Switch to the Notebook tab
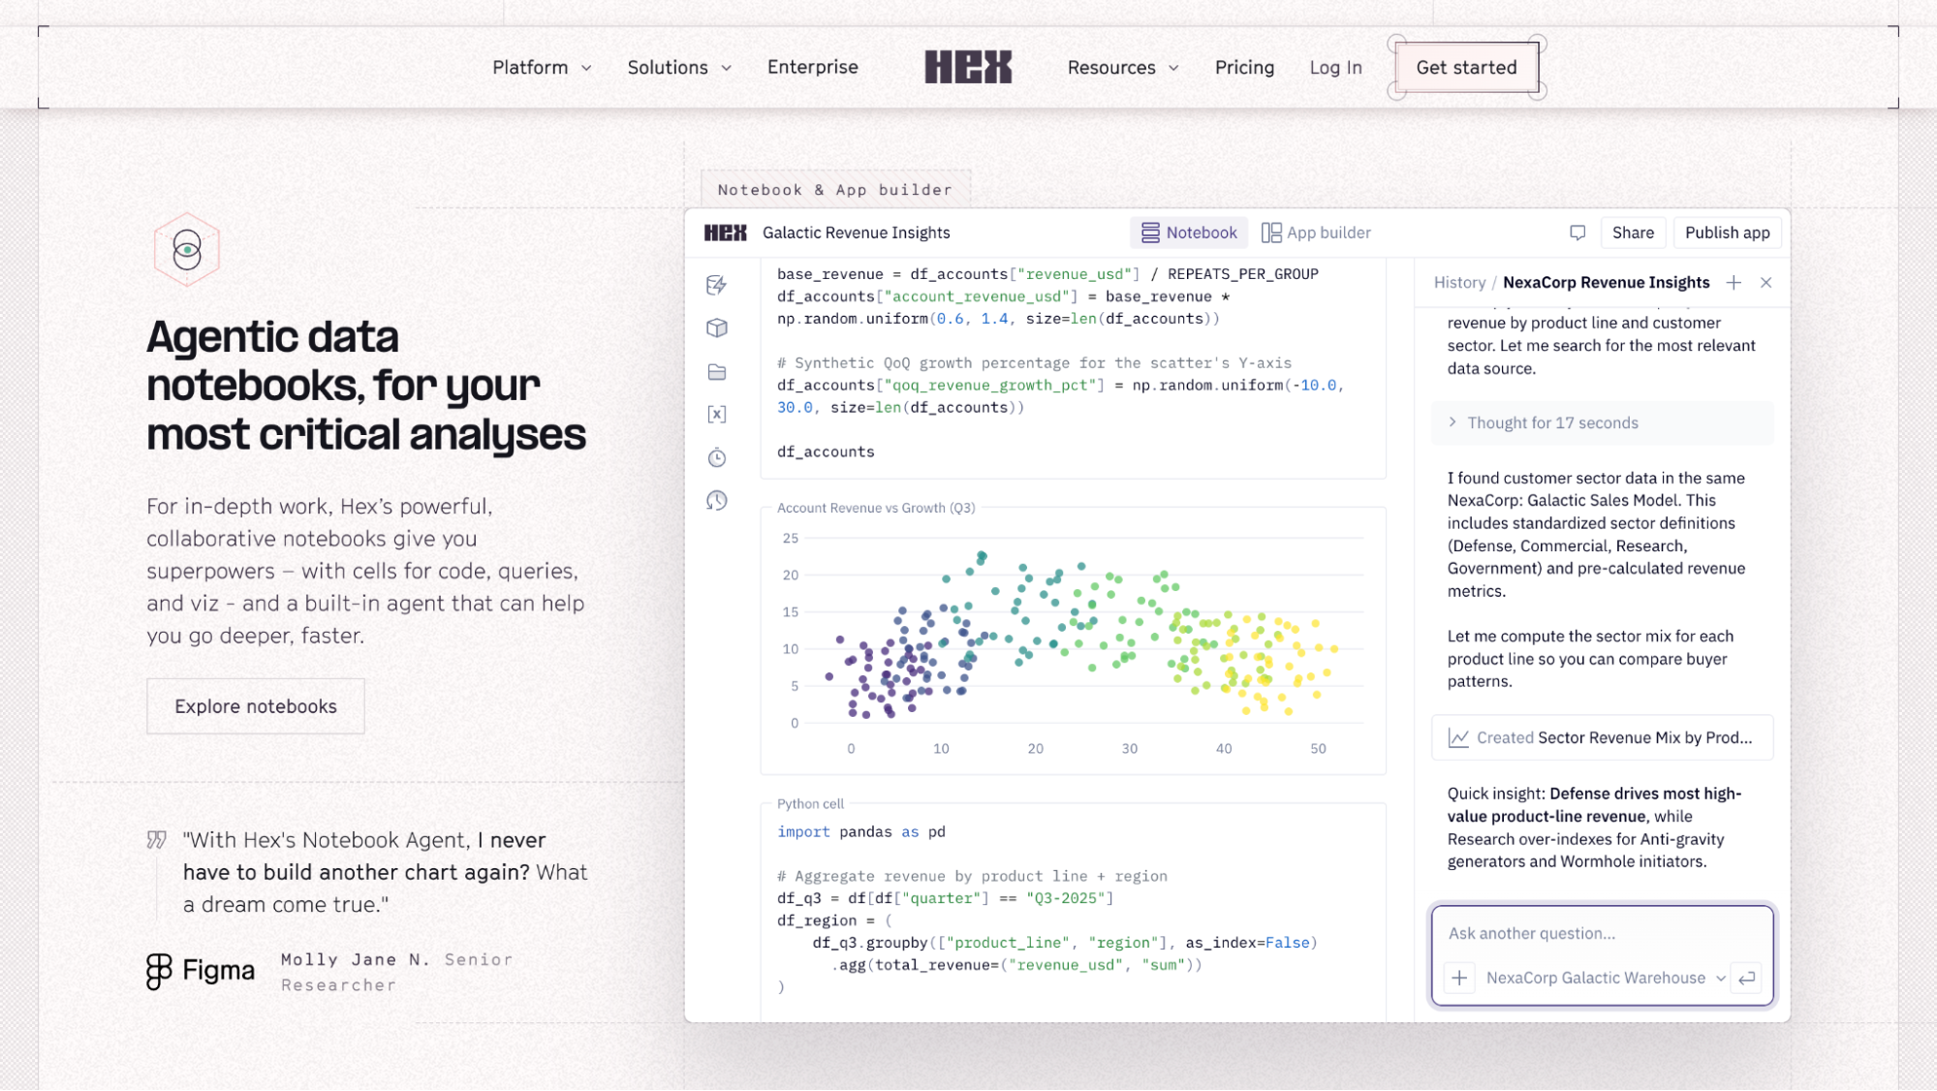 coord(1189,233)
